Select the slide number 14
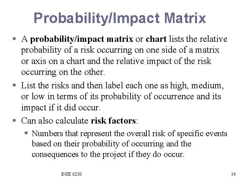The image size is (238, 178). click(233, 174)
